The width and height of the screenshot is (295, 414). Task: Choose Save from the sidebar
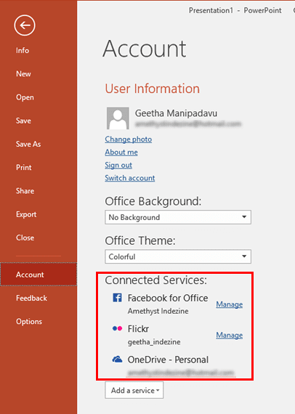[23, 121]
